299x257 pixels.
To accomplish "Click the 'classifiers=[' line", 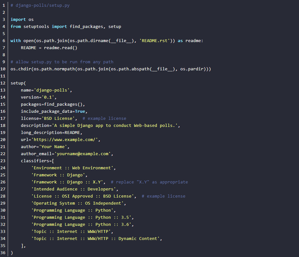I will (x=37, y=161).
